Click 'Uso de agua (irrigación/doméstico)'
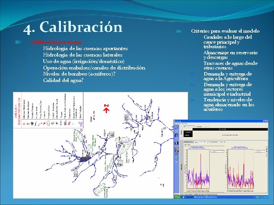 tap(84, 61)
